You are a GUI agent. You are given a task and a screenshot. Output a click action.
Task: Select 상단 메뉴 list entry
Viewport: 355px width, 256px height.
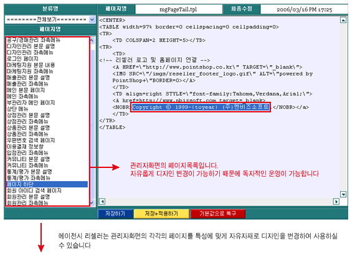click(17, 109)
